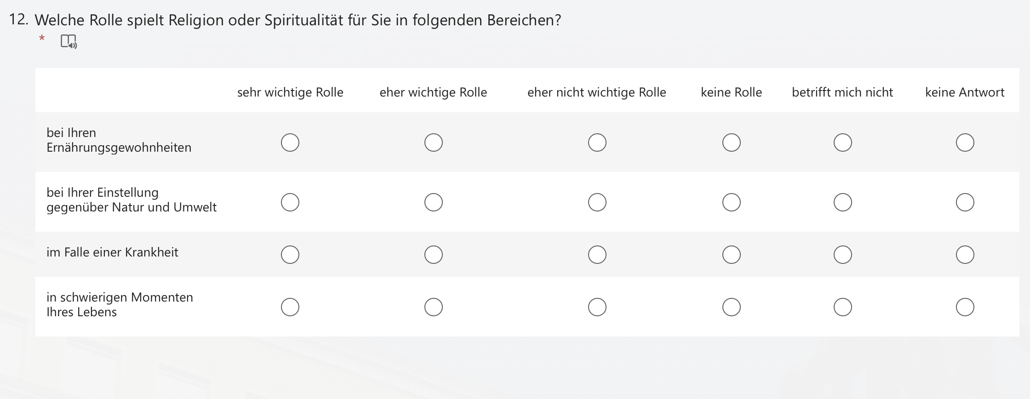Select 'keine Antwort' for Natur und Umwelt

[x=965, y=202]
